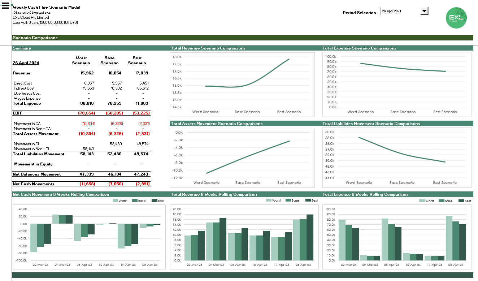This screenshot has width=478, height=281.
Task: Select the Total Revenue Scenario line chart
Action: pyautogui.click(x=242, y=85)
